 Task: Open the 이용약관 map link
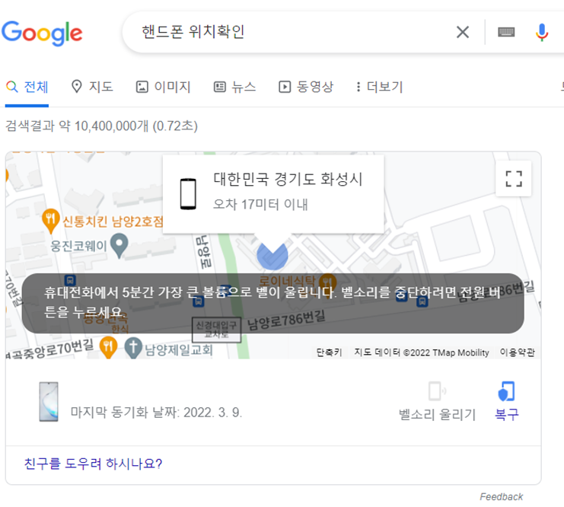[518, 352]
